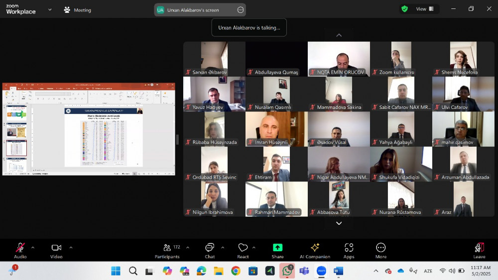Unmute microphone with the Audio button
Screen dimensions: 498x280
20,250
